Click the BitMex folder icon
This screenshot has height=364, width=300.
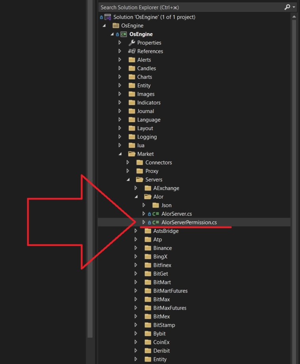pyautogui.click(x=148, y=316)
